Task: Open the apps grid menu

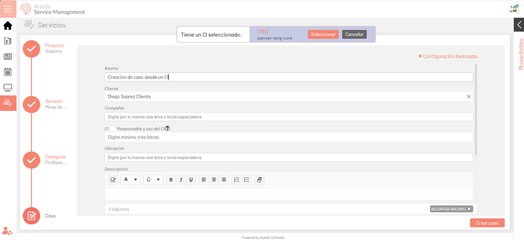Action: pyautogui.click(x=8, y=9)
